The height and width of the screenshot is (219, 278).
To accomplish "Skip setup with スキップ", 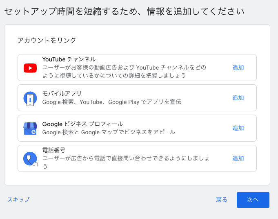I will [x=18, y=200].
